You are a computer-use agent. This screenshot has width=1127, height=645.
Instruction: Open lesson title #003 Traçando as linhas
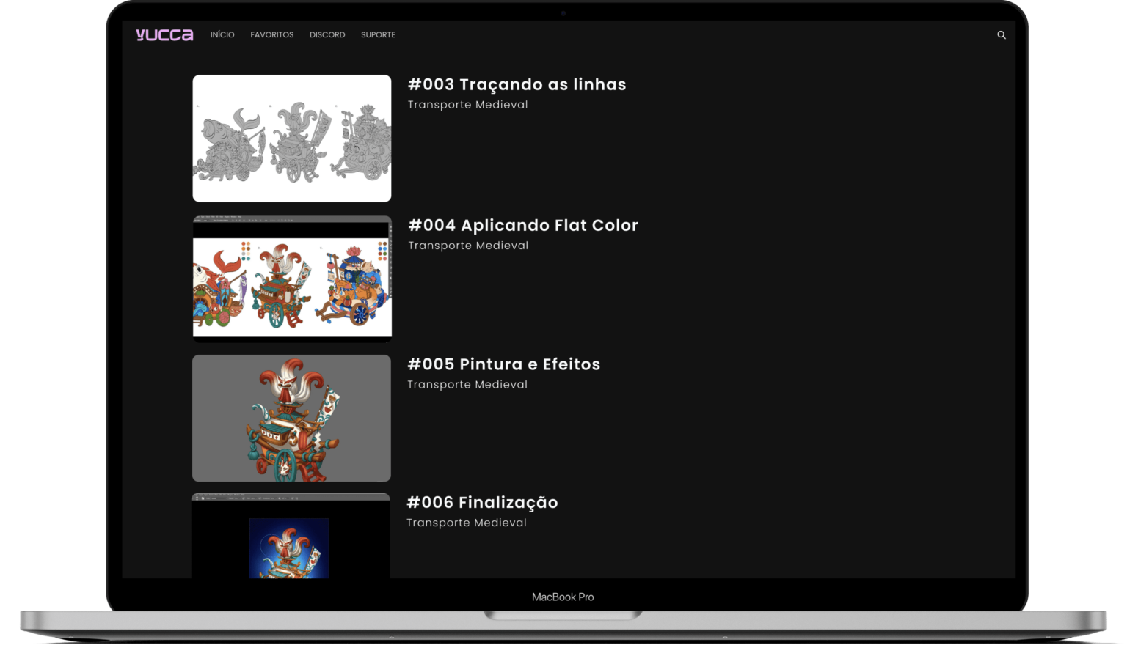(517, 84)
